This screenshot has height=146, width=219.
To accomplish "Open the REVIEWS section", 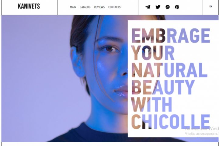I will pyautogui.click(x=99, y=7).
